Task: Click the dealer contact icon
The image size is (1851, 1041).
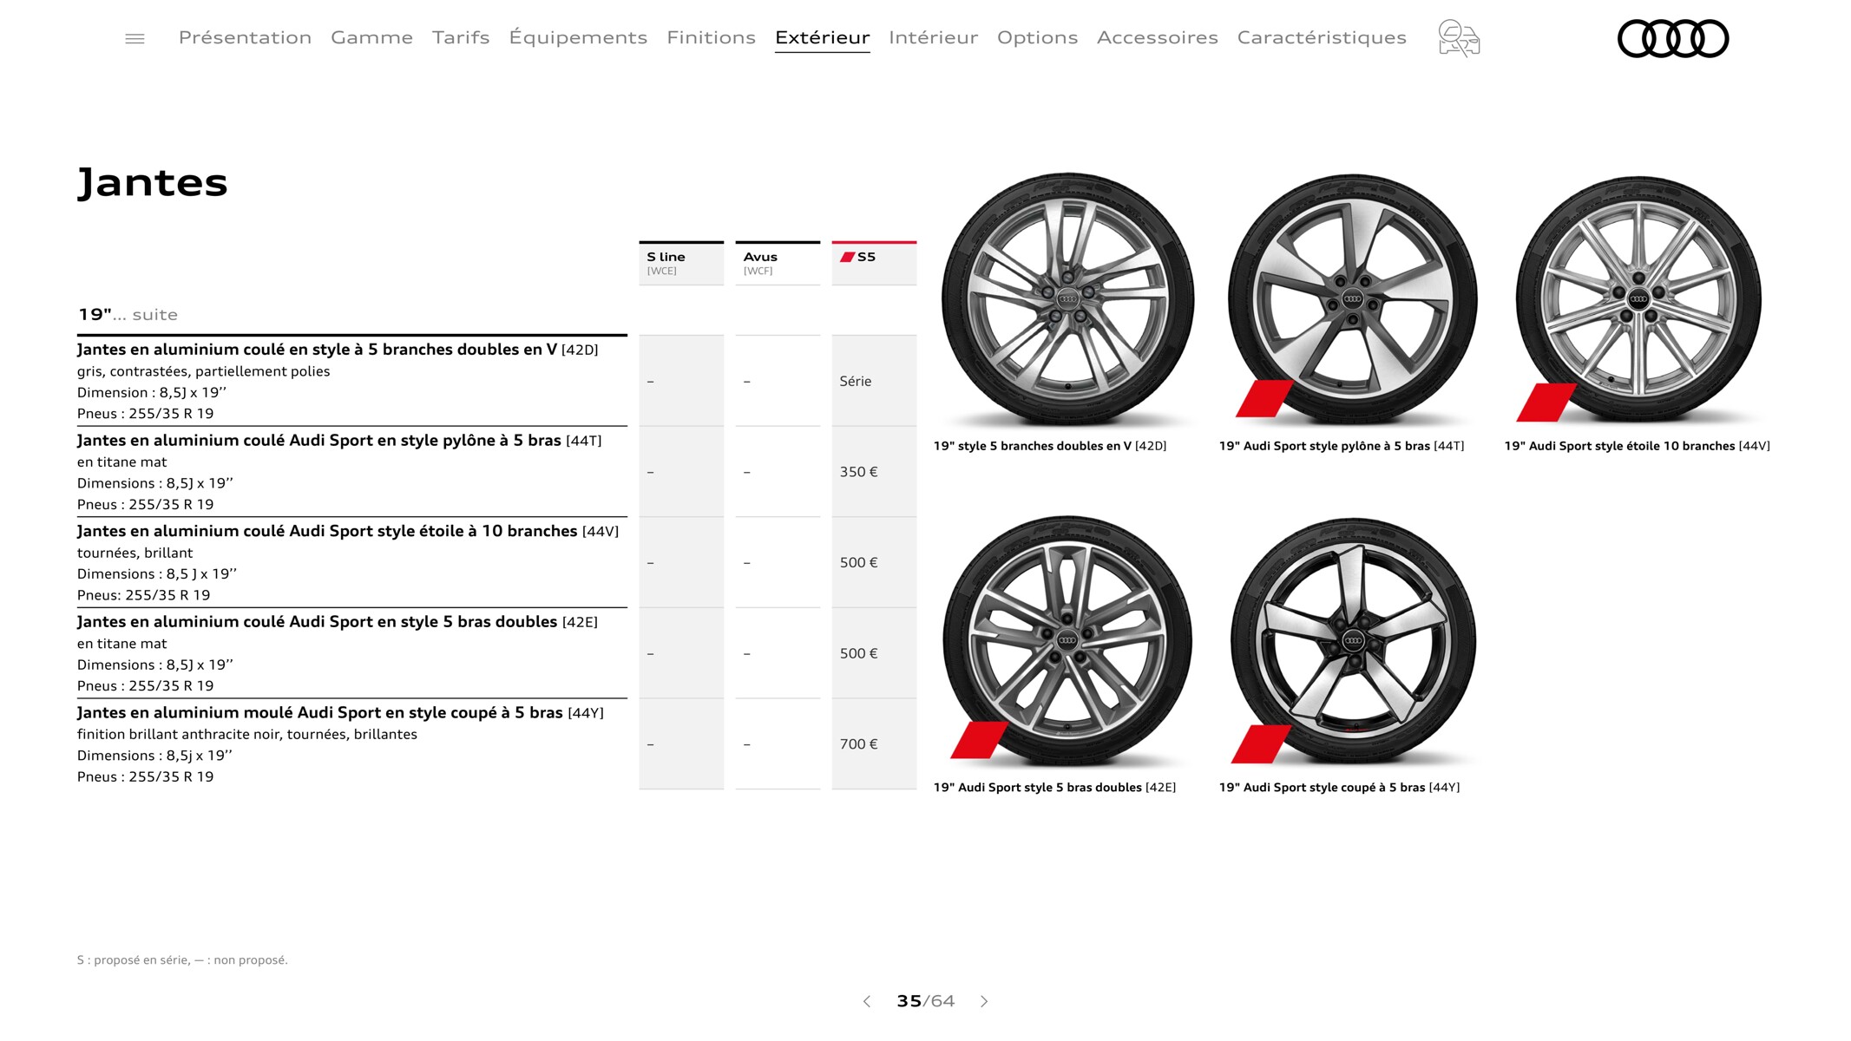Action: (1459, 38)
